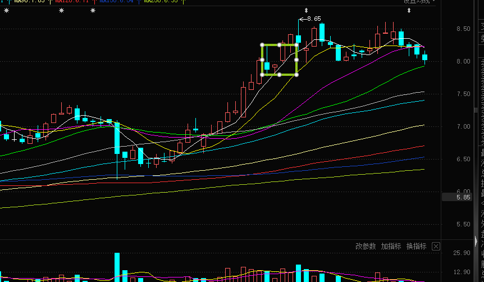484x282 pixels.
Task: Select the top-right handle of the green rectangle
Action: [x=296, y=45]
